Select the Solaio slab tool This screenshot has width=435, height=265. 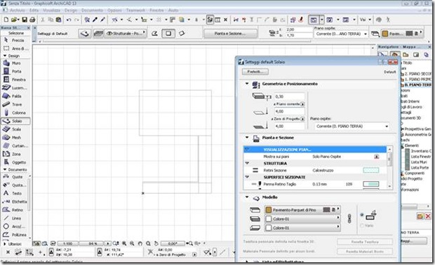[x=15, y=121]
